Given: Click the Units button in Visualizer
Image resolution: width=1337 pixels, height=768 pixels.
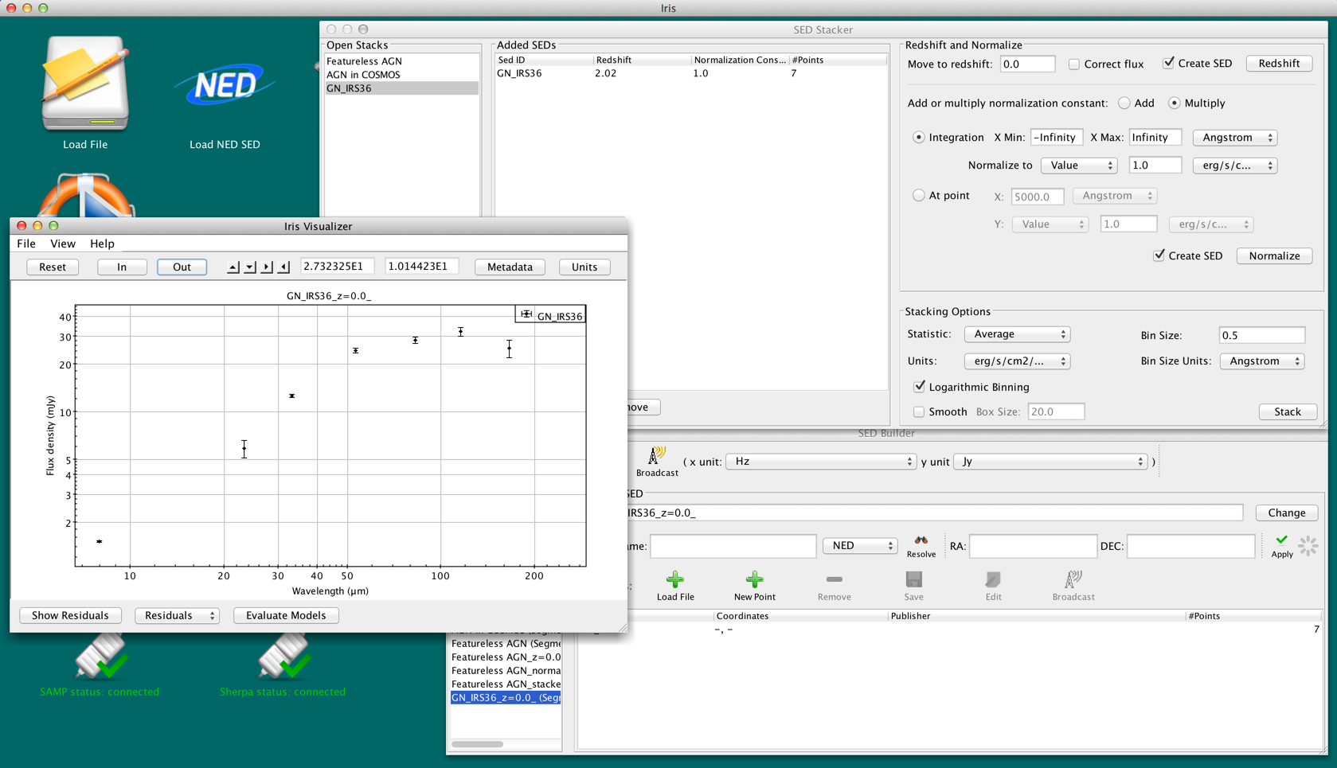Looking at the screenshot, I should click(584, 267).
